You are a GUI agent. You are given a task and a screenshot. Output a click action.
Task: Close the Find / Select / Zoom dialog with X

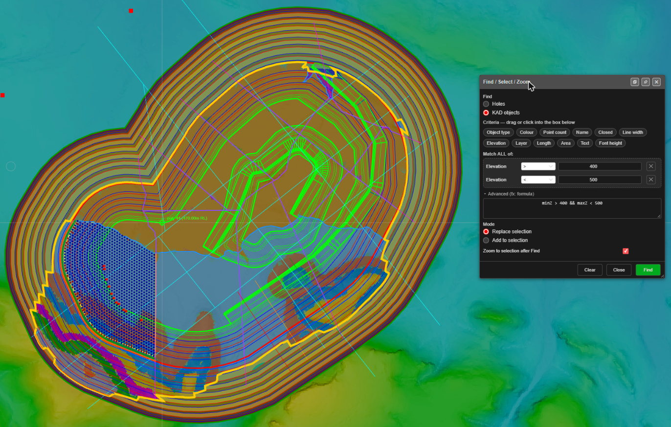point(656,82)
